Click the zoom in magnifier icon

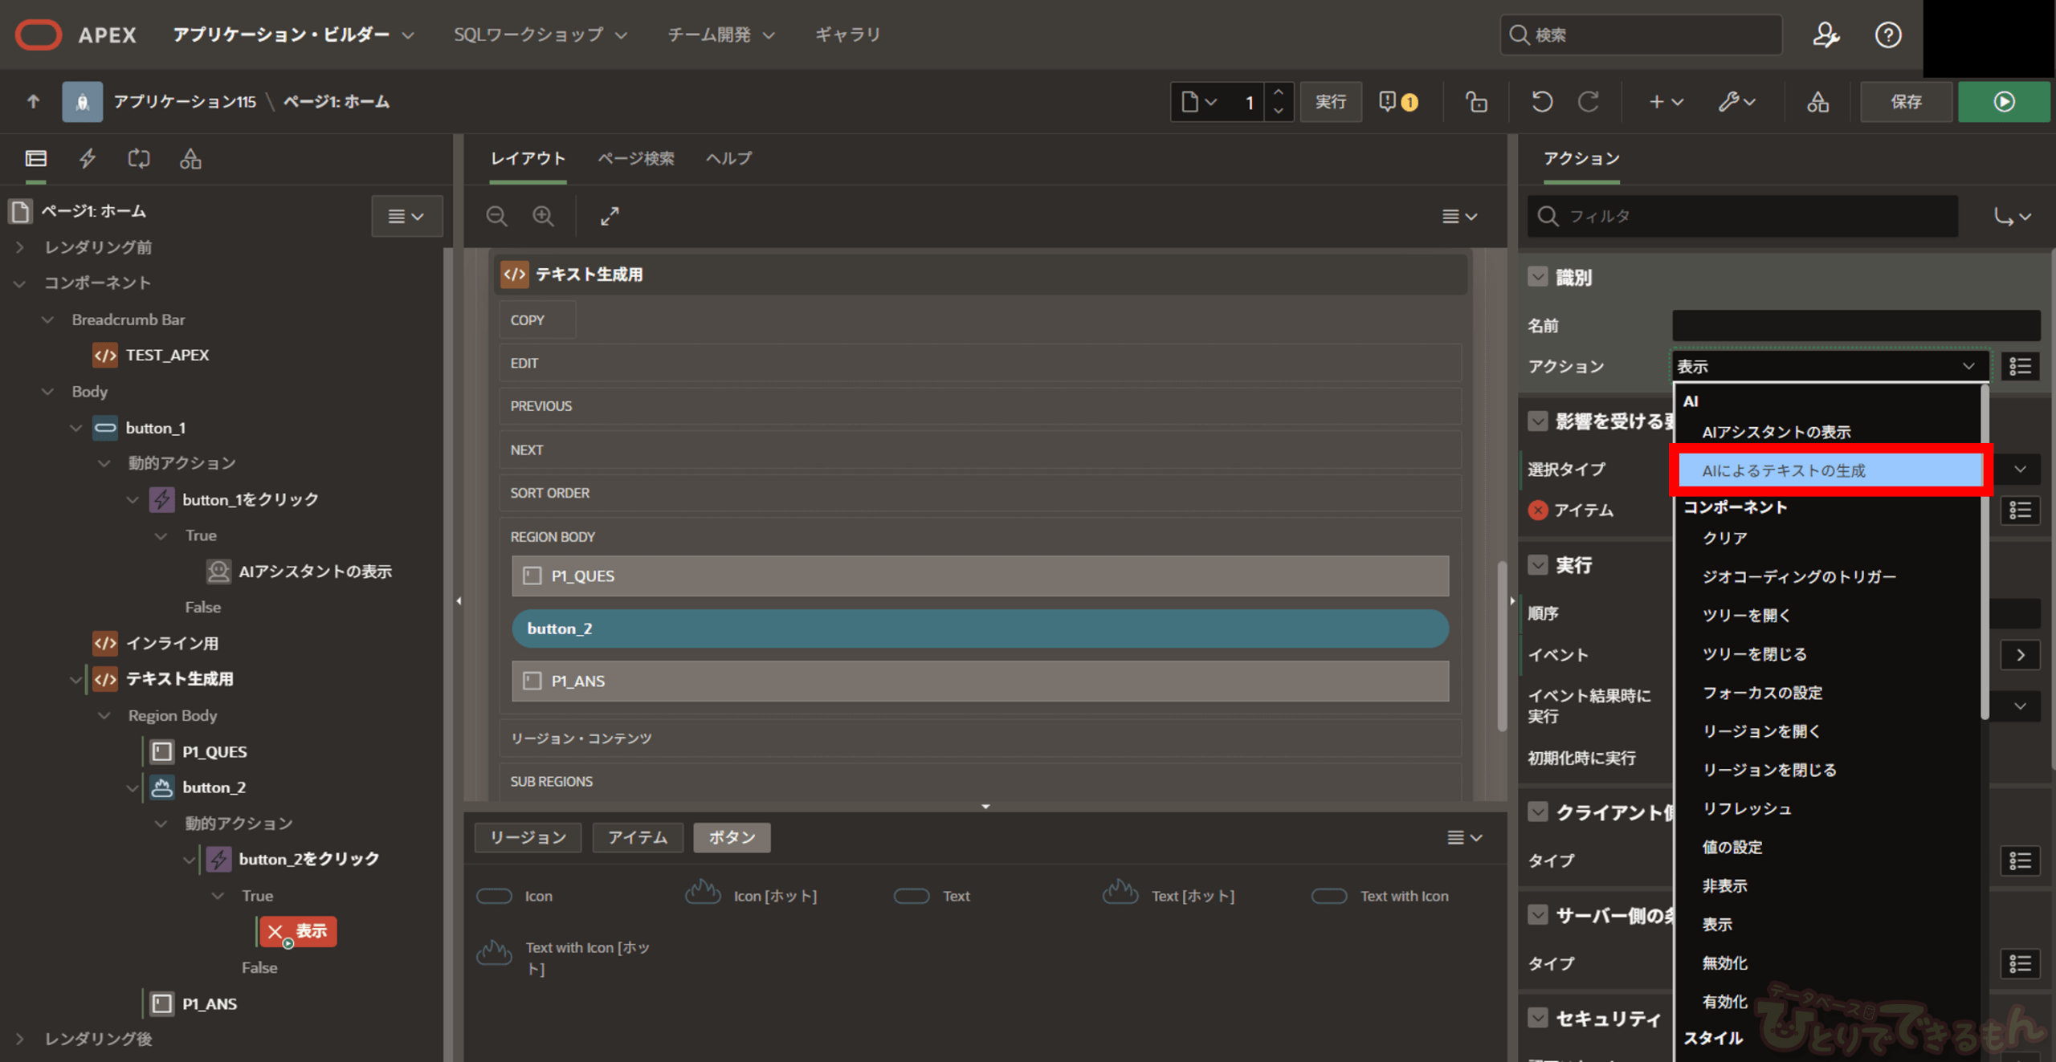click(x=544, y=216)
